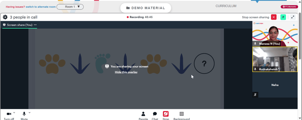302x120 pixels.
Task: Select Neha participant tile
Action: coord(275,85)
